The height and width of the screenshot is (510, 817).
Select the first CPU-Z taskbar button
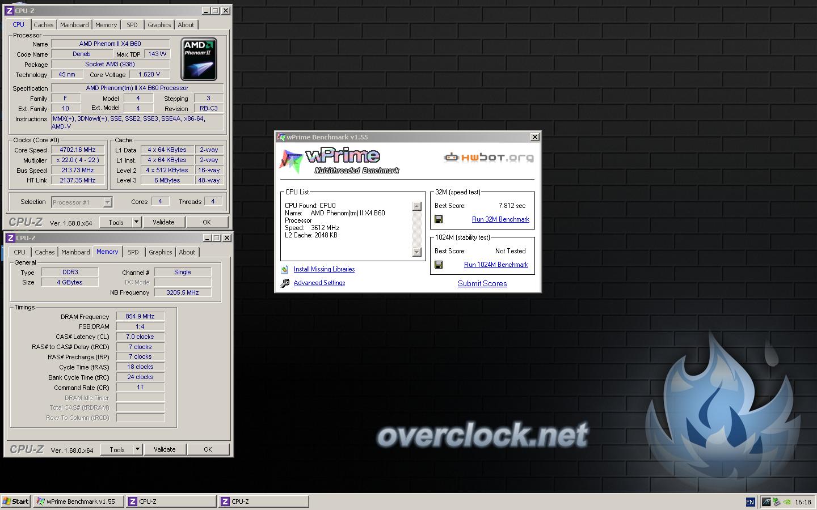pos(171,501)
